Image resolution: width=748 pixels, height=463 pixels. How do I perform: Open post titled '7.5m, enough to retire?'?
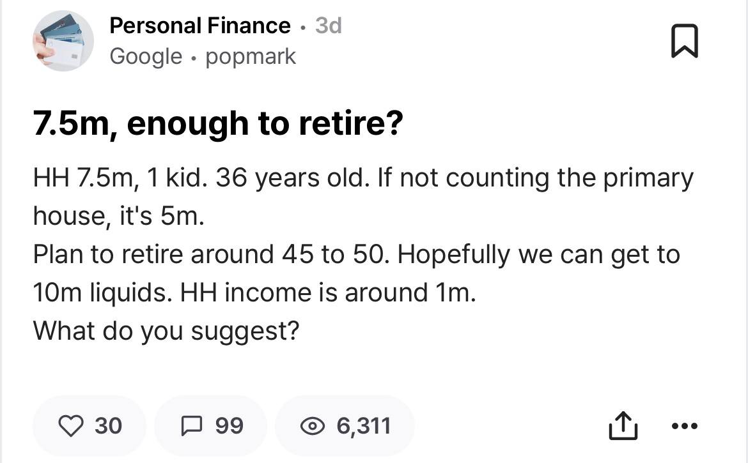click(219, 123)
